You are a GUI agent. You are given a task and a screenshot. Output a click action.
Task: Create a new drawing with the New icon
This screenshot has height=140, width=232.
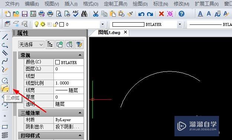tap(7, 14)
